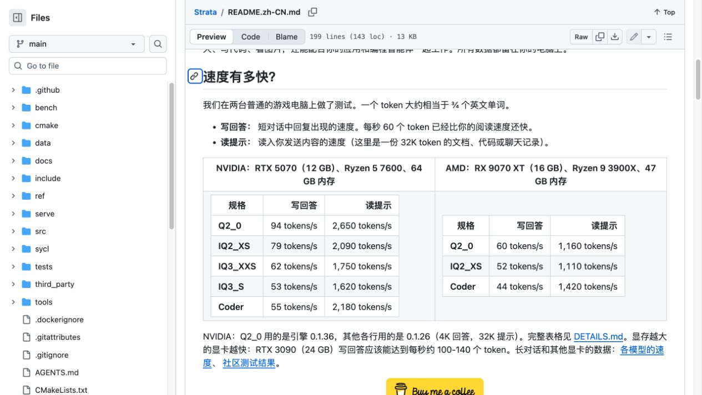Expand the tools folder chevron
Viewport: 702px width, 395px height.
[13, 302]
